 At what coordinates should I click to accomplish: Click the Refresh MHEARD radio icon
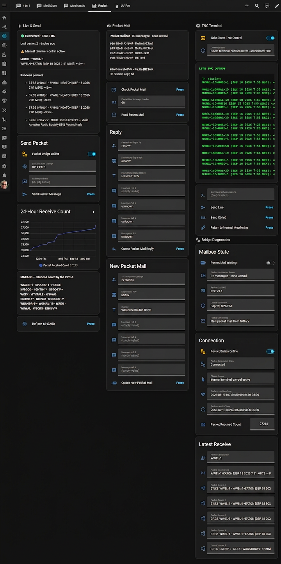[x=25, y=324]
